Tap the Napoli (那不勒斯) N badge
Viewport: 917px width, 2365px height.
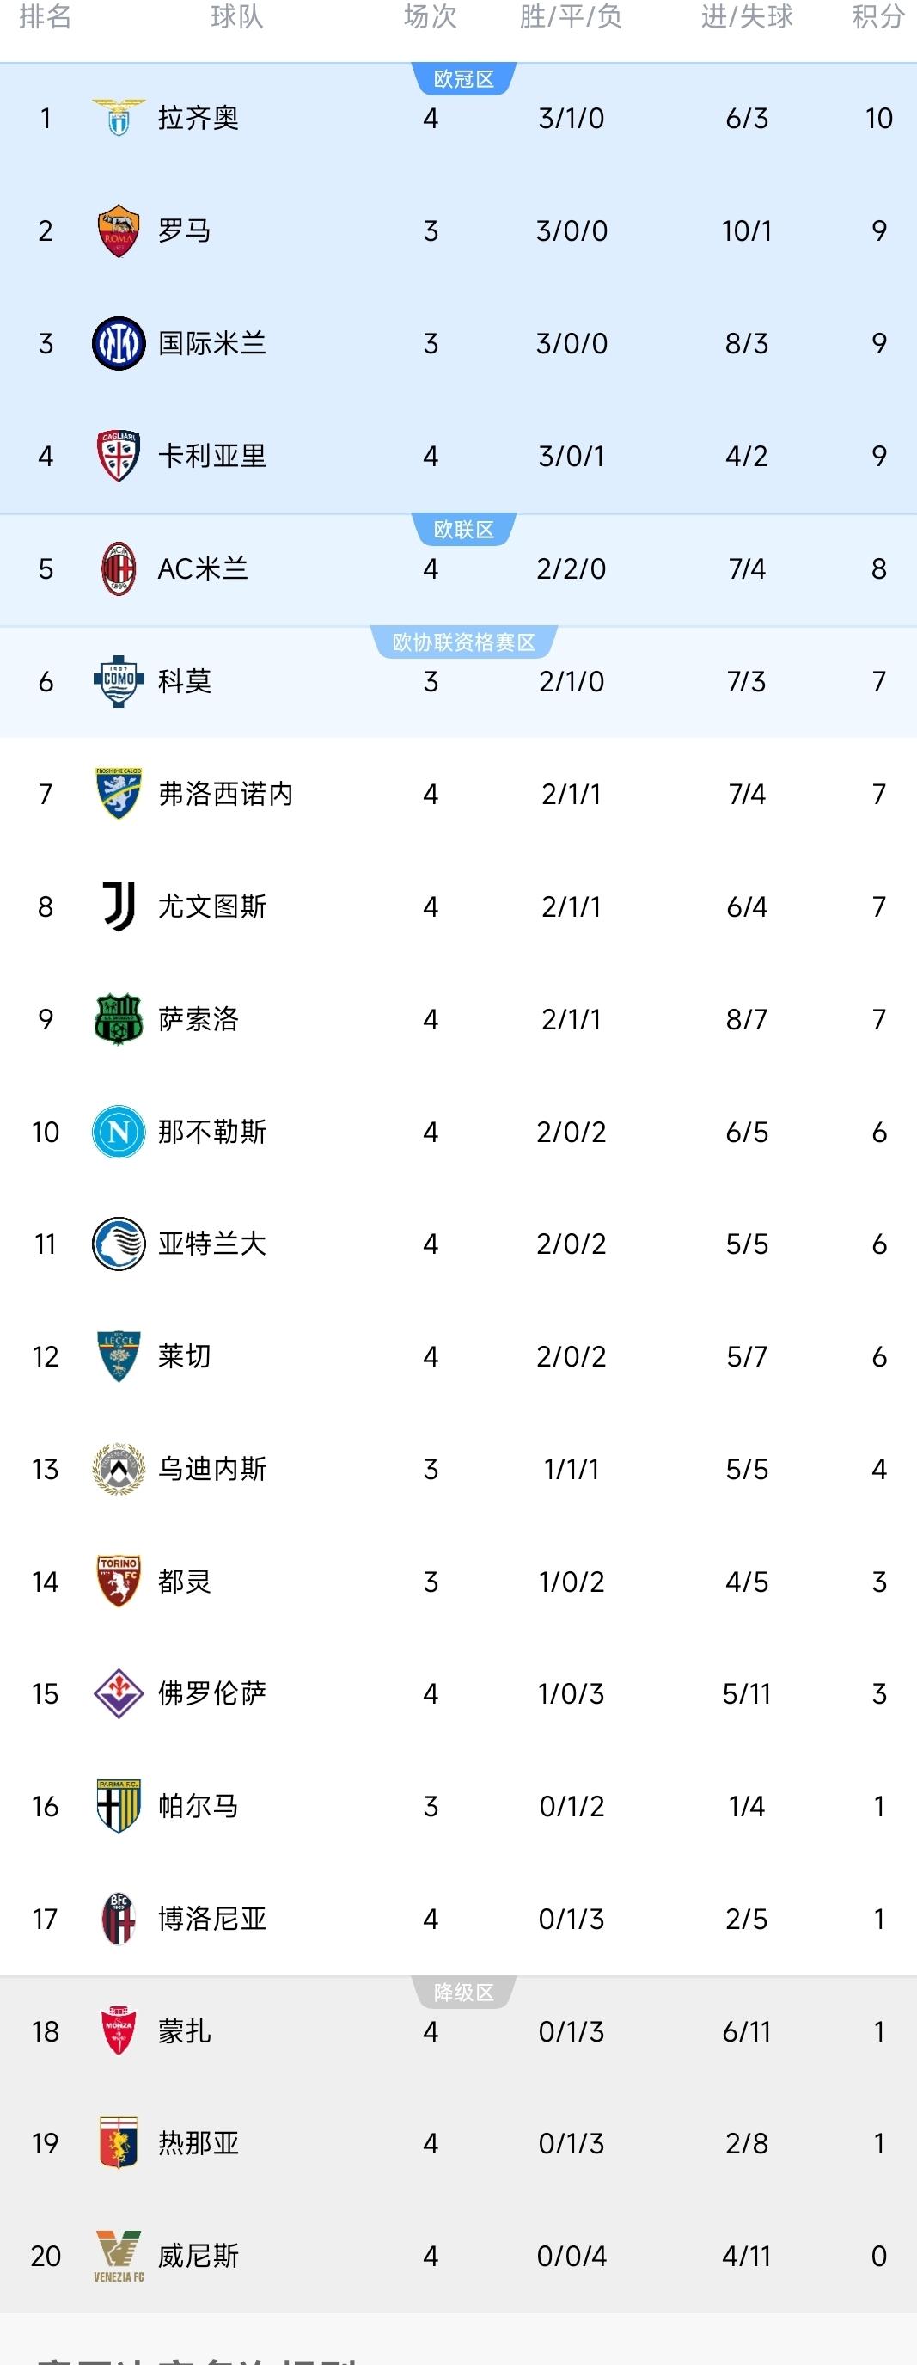point(119,1132)
